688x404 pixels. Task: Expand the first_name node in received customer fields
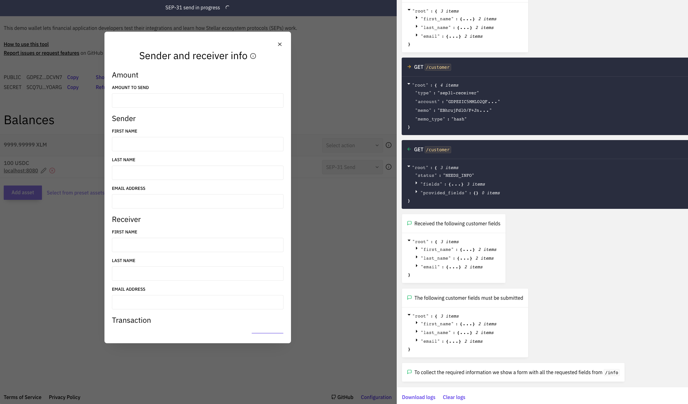click(x=417, y=249)
